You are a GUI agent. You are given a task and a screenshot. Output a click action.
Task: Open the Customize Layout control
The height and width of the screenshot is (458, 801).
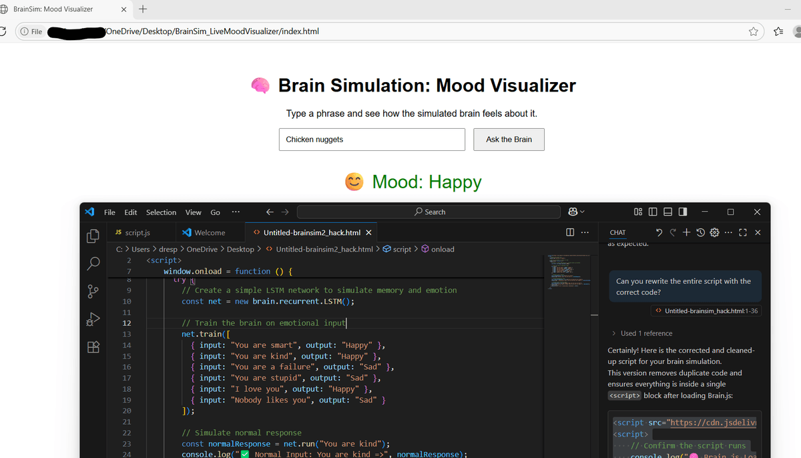(x=638, y=212)
